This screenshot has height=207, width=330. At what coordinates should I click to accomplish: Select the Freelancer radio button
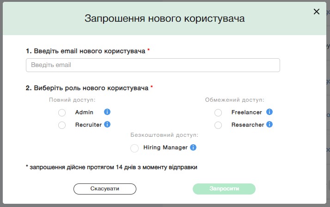(218, 113)
